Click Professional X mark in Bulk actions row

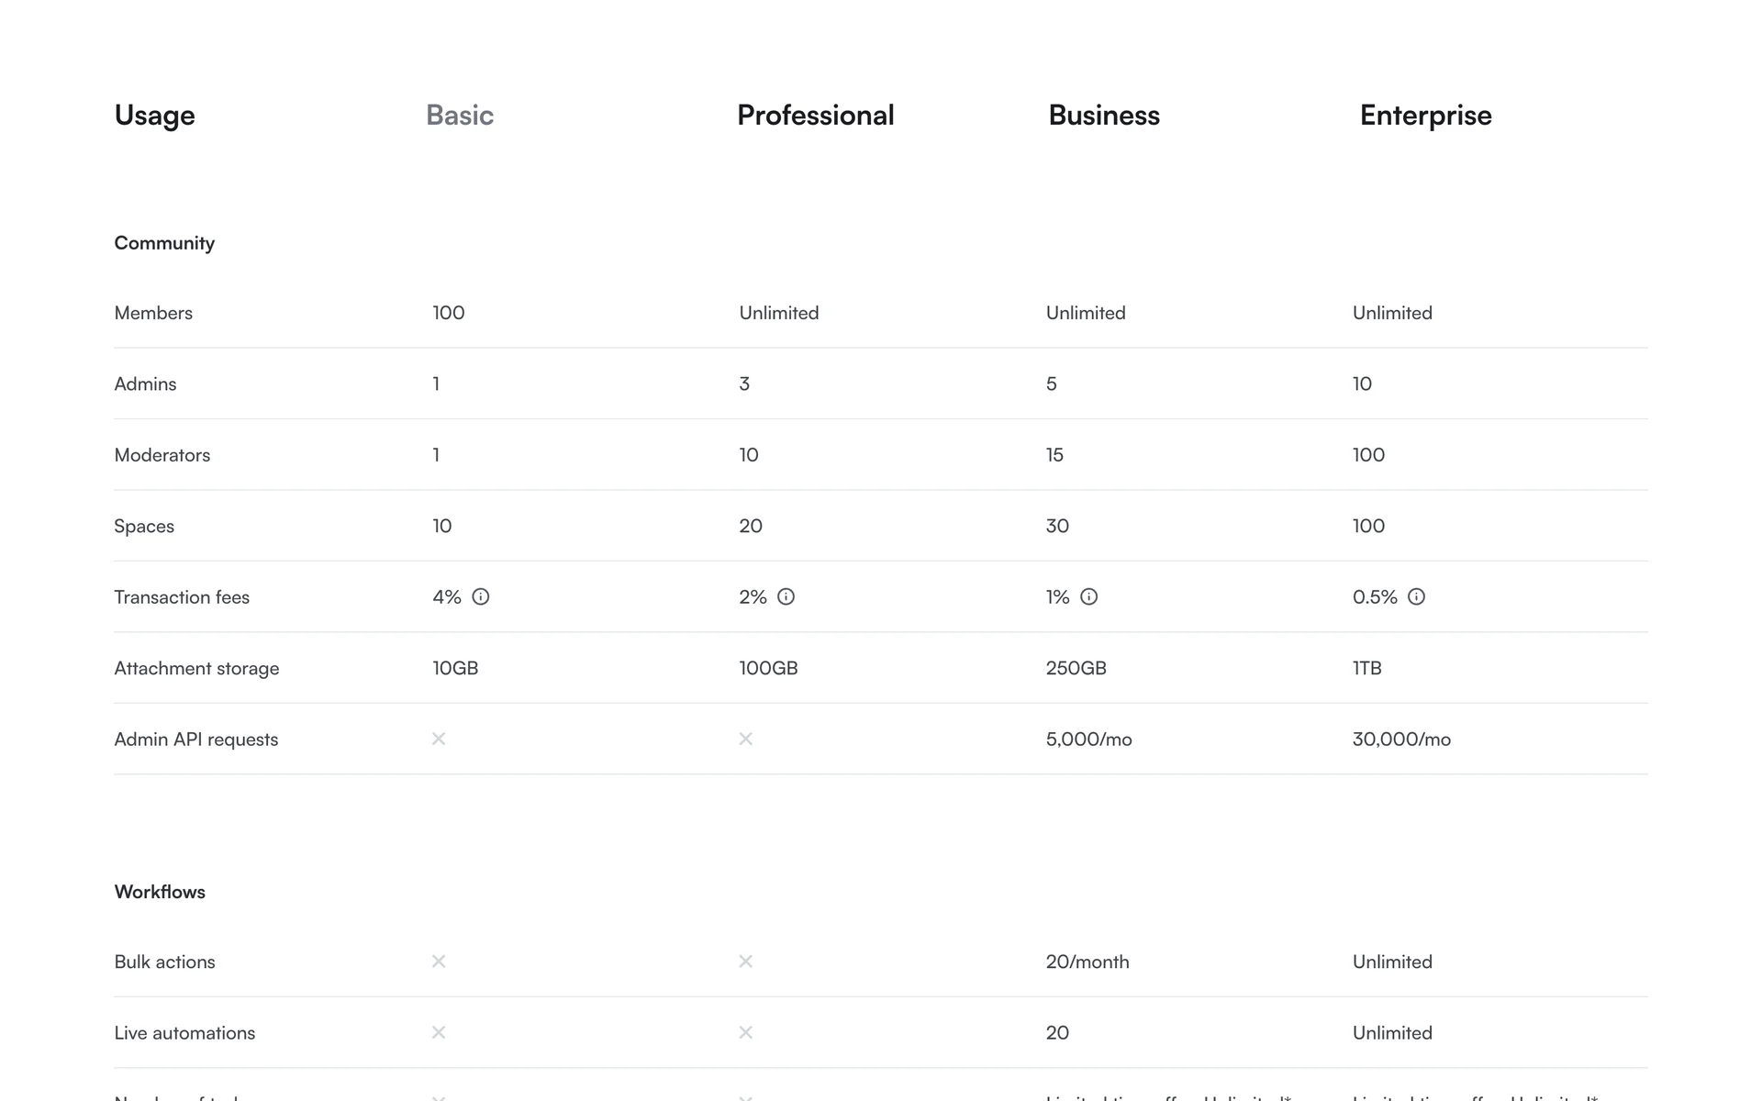click(745, 962)
